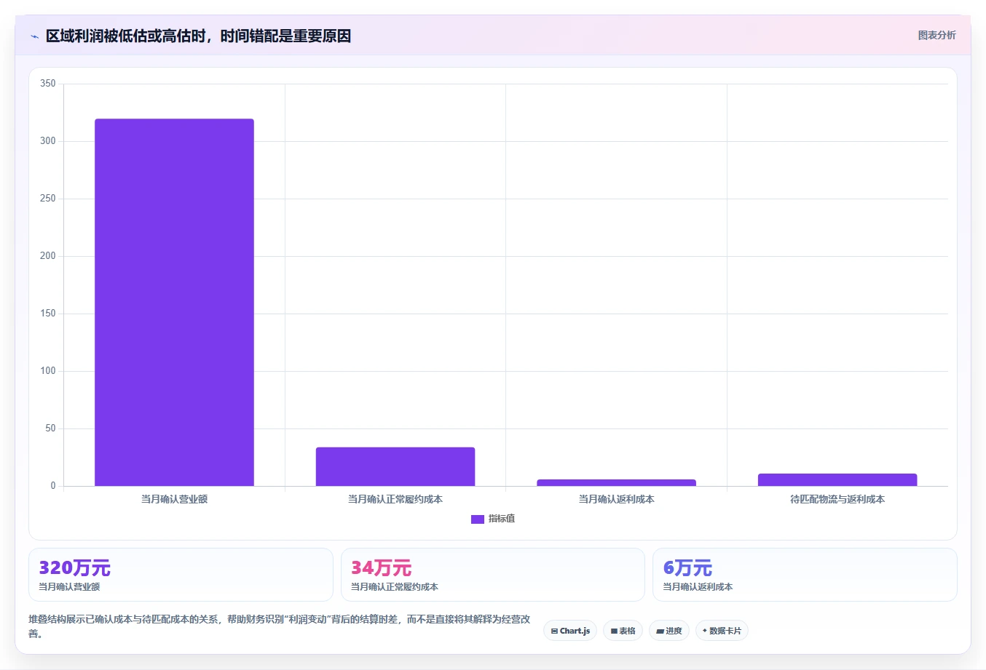Click the 待匹配物流与返利成本 x-axis label
The width and height of the screenshot is (986, 670).
[837, 499]
